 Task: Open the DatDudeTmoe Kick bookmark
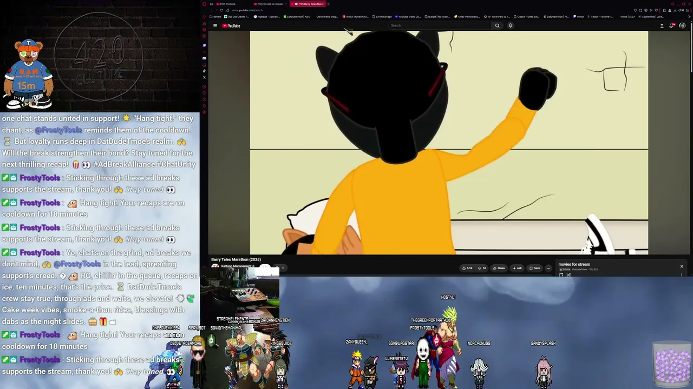tap(297, 17)
